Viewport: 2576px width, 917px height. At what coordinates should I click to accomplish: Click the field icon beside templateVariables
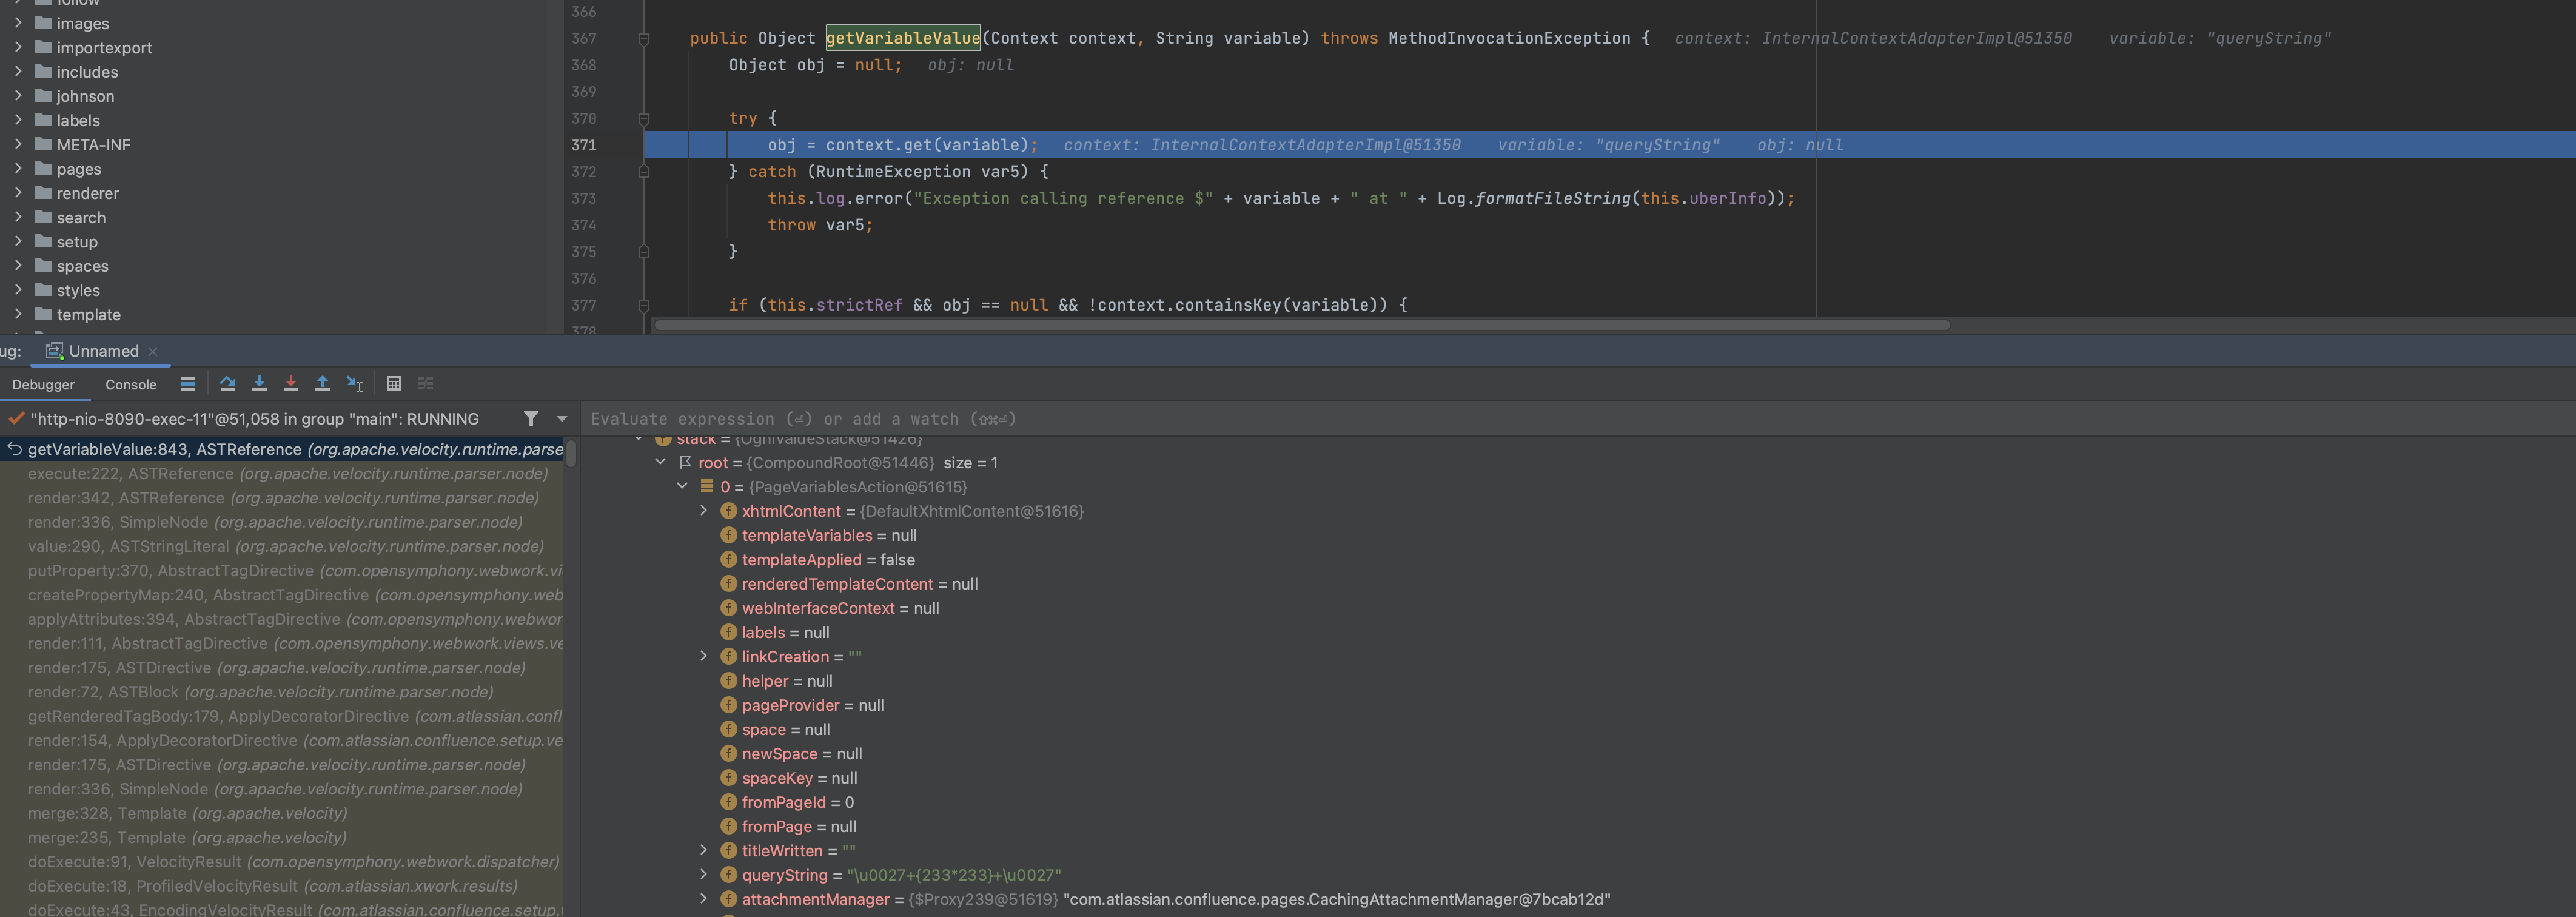tap(728, 535)
